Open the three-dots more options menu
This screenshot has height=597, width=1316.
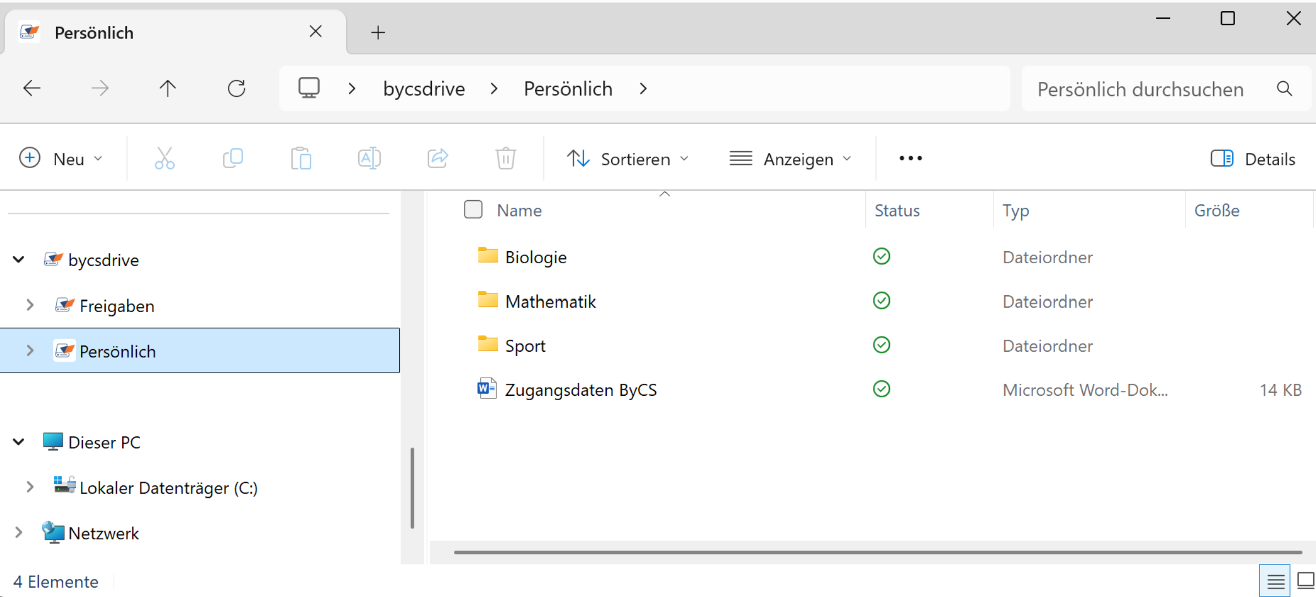point(911,158)
